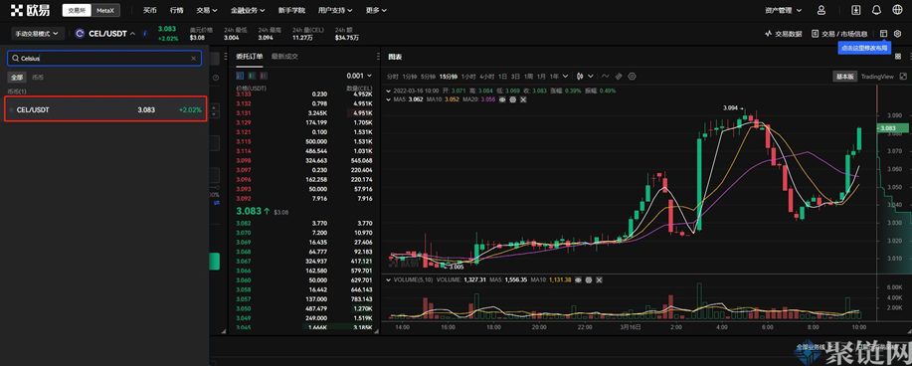
Task: Clear the Celsius search field
Action: pos(194,59)
